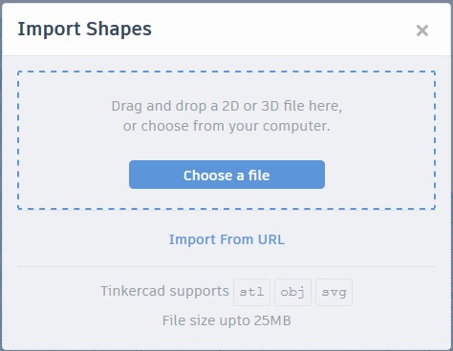Select the svg format tag
Viewport: 453px width, 351px height.
click(x=334, y=292)
